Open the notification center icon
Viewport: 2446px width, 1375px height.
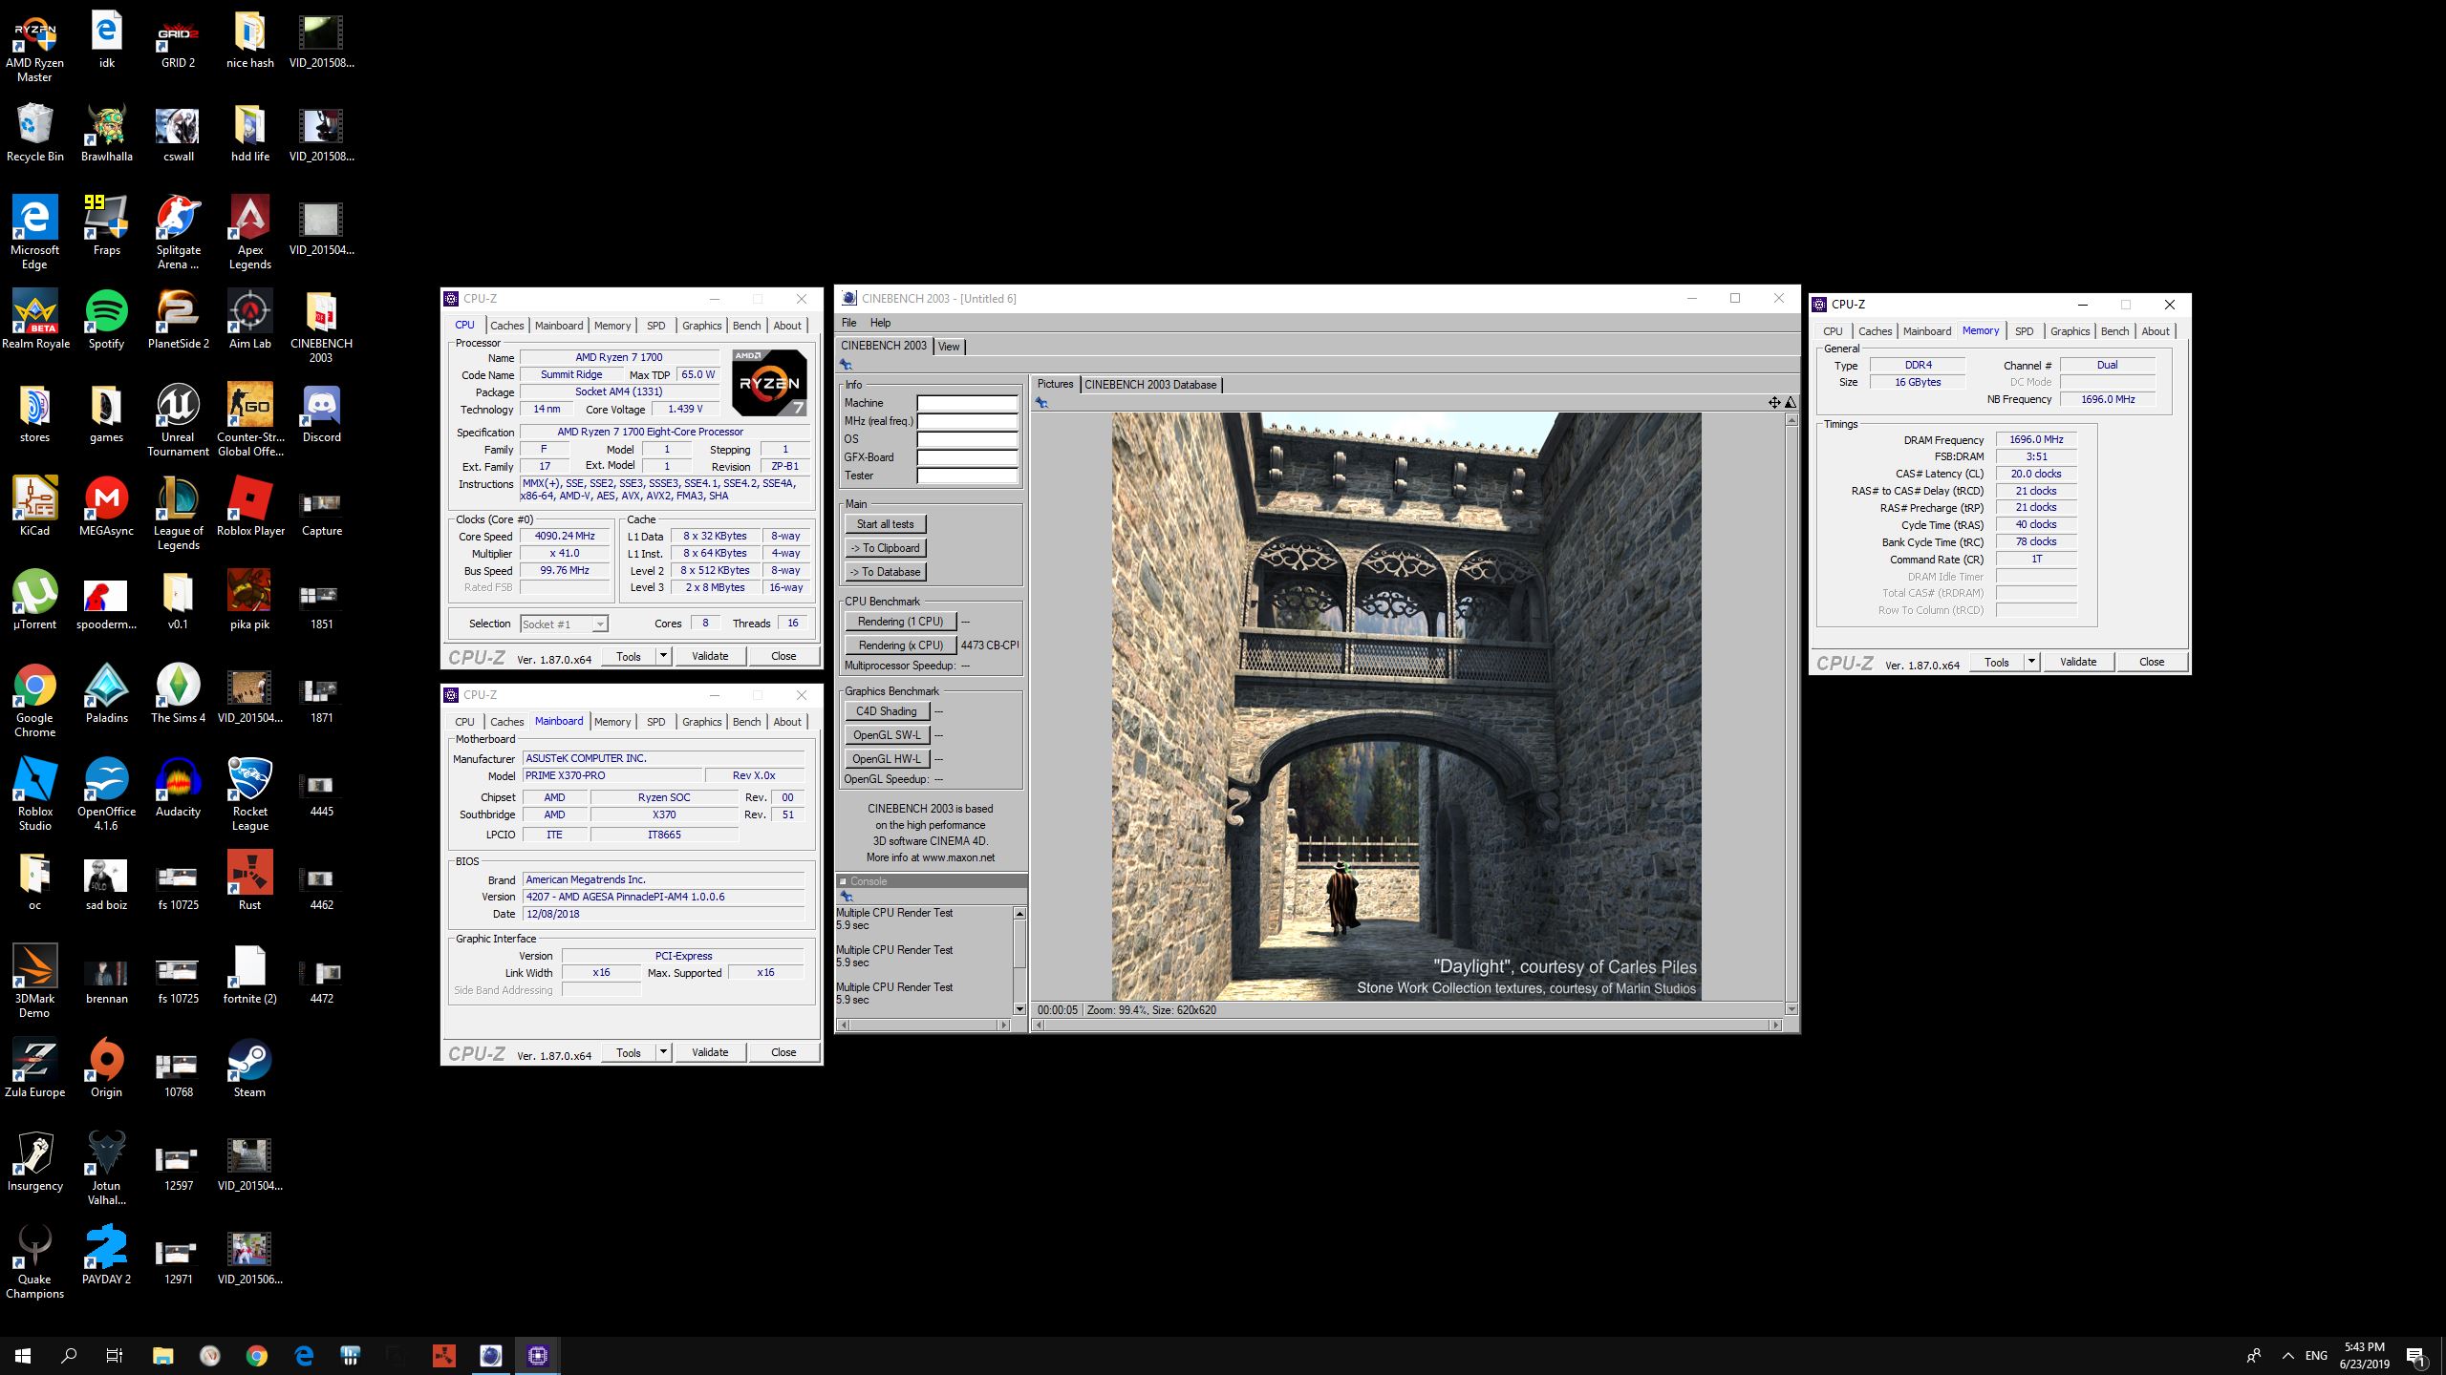[2415, 1356]
